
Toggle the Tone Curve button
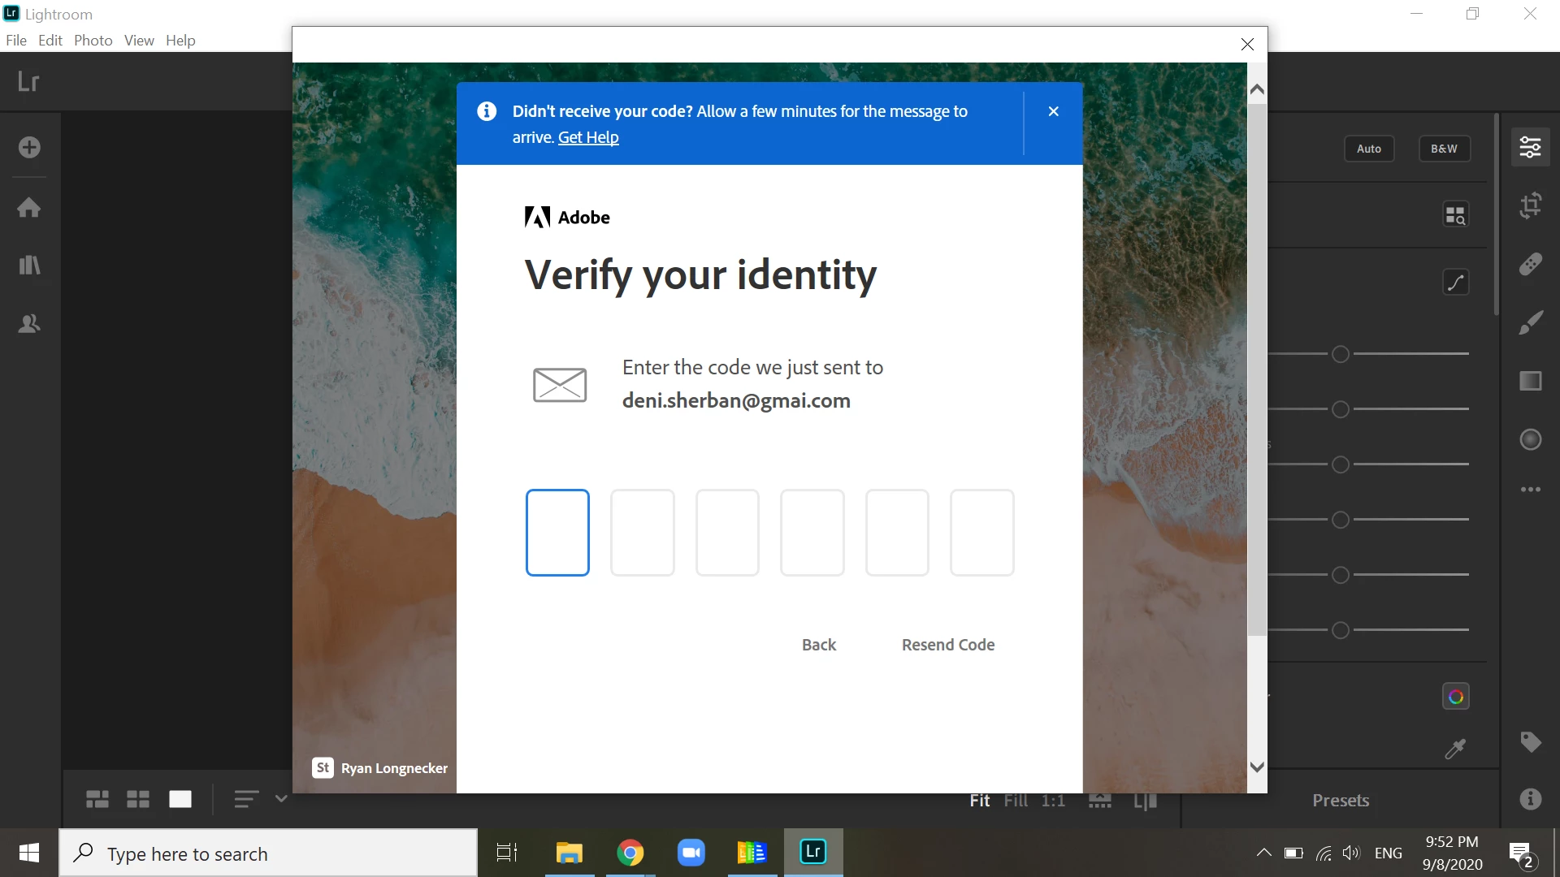(x=1455, y=282)
